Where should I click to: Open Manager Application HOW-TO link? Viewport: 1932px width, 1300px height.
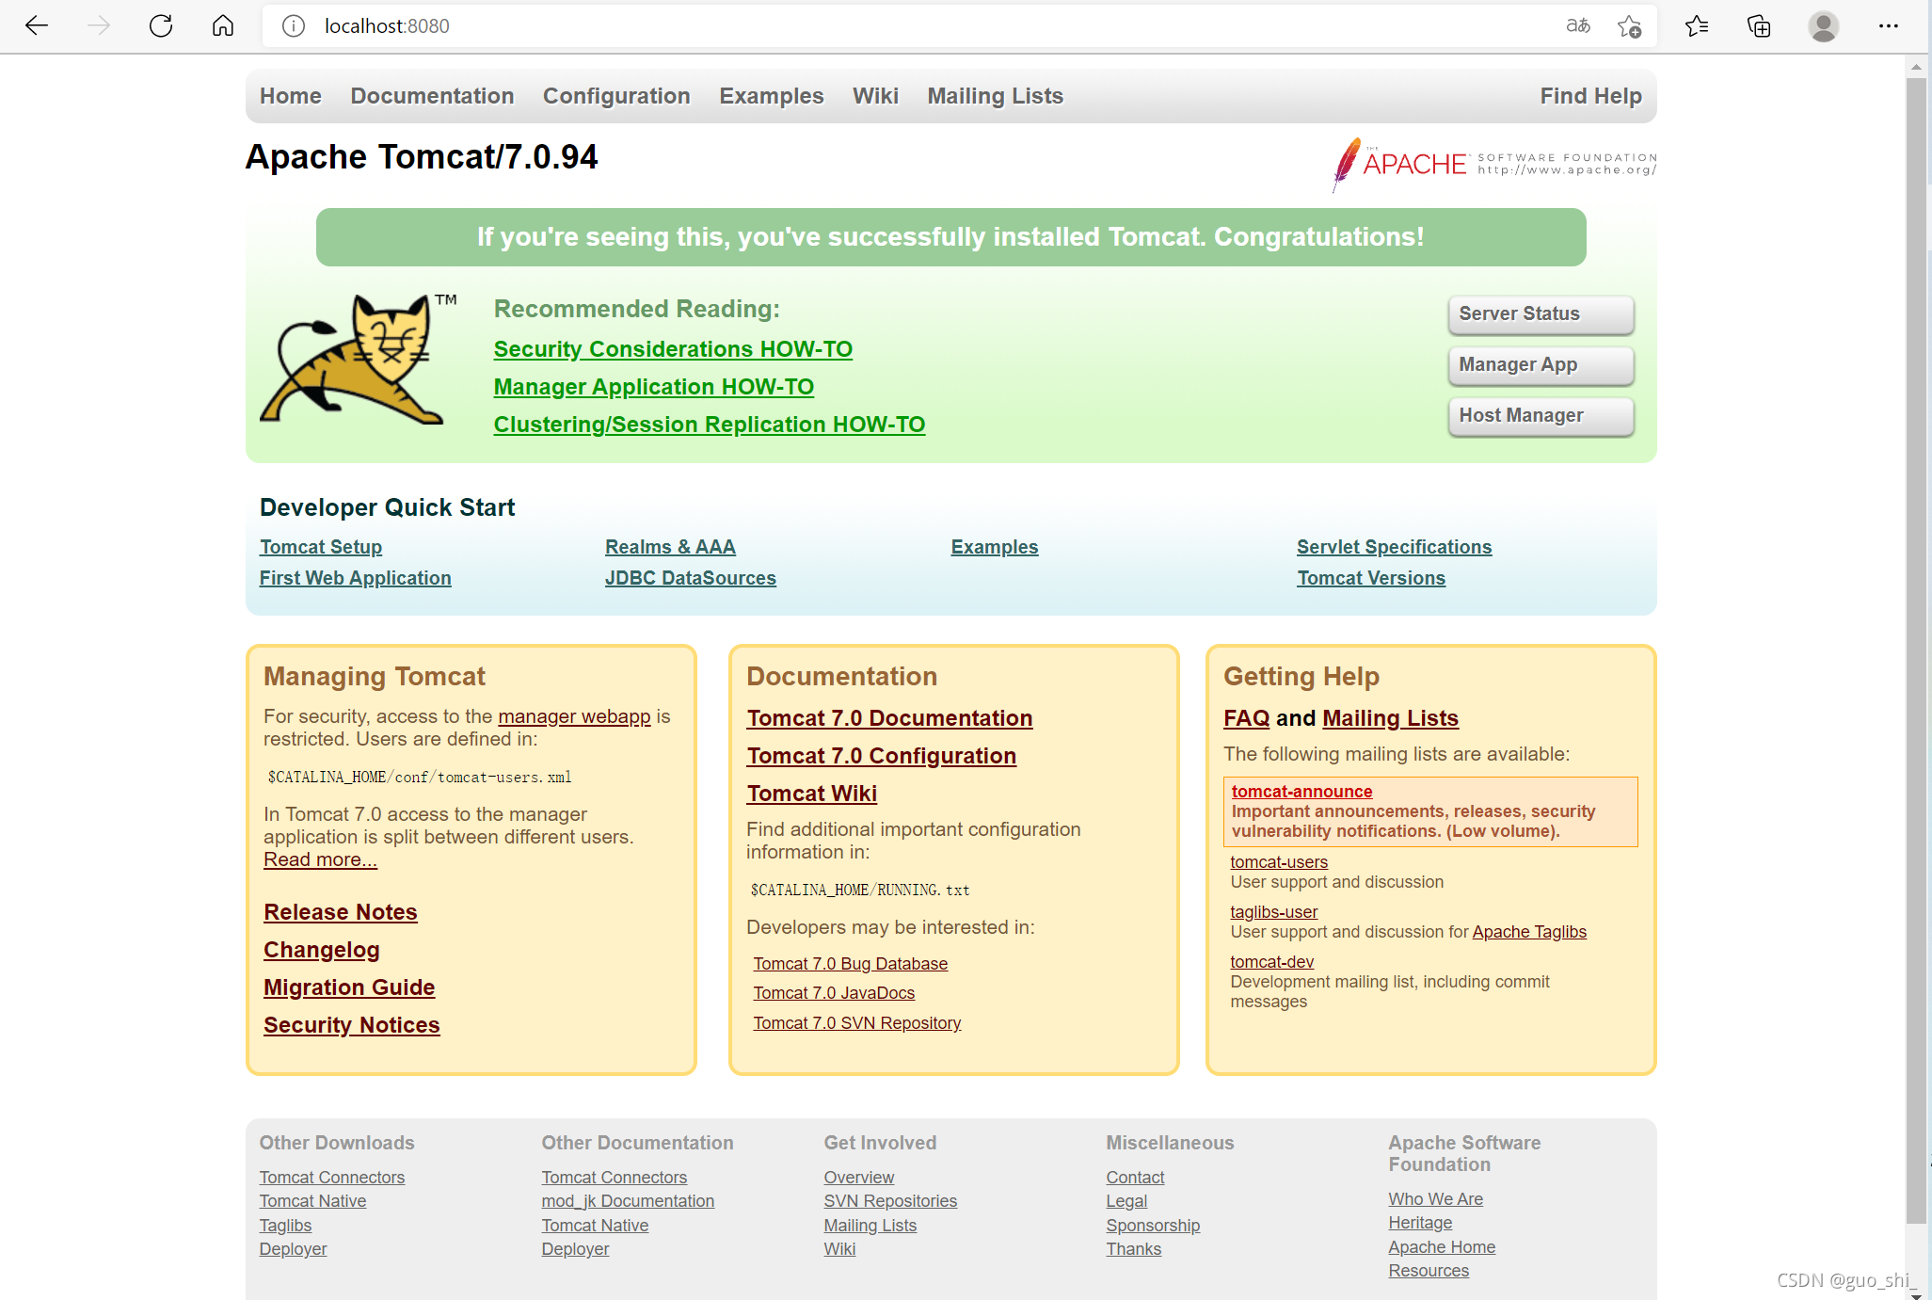(654, 387)
